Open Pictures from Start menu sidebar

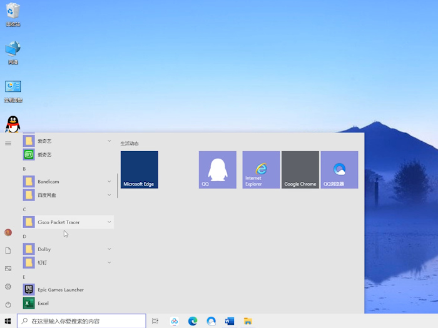8,269
